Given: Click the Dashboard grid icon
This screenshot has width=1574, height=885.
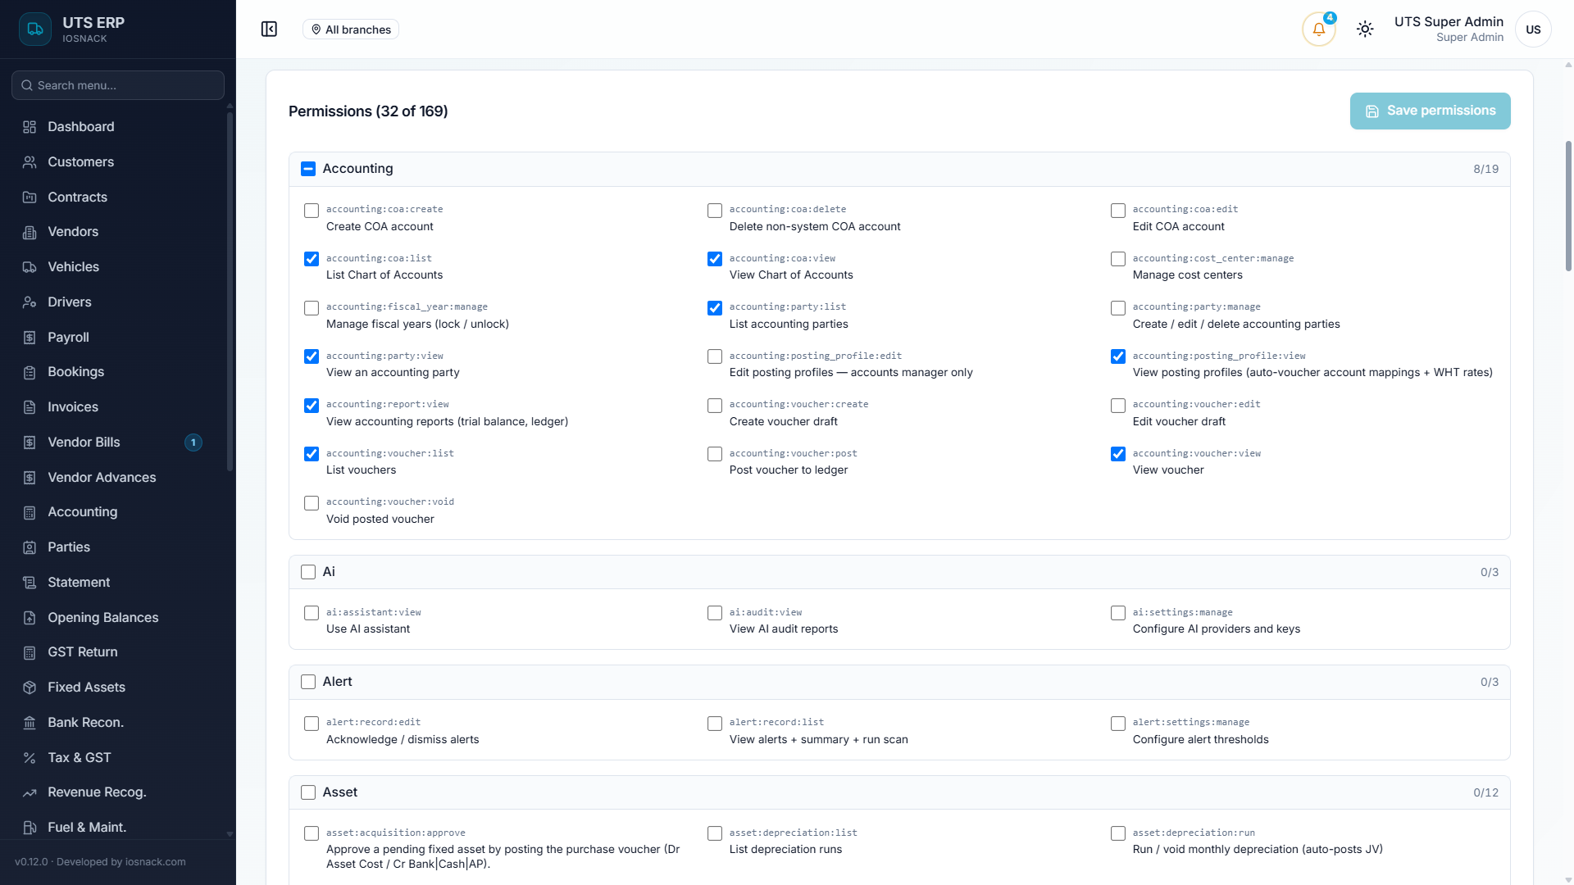Looking at the screenshot, I should tap(30, 127).
